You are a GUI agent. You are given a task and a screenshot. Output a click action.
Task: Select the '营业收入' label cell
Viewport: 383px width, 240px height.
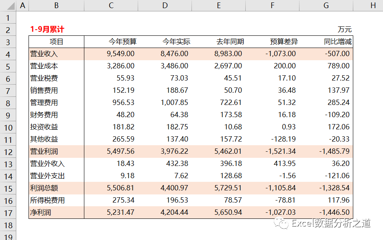click(x=56, y=54)
